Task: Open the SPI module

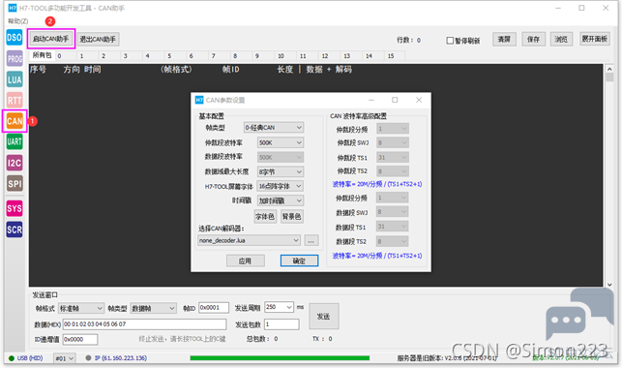Action: pos(15,183)
